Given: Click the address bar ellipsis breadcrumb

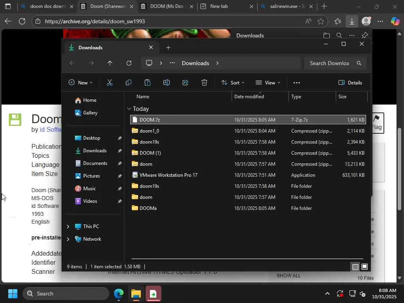Looking at the screenshot, I should (x=172, y=63).
